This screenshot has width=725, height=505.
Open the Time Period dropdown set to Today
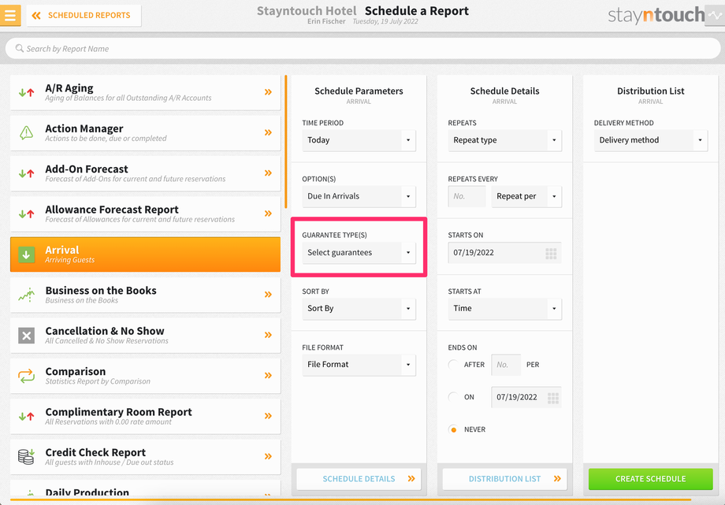coord(359,140)
